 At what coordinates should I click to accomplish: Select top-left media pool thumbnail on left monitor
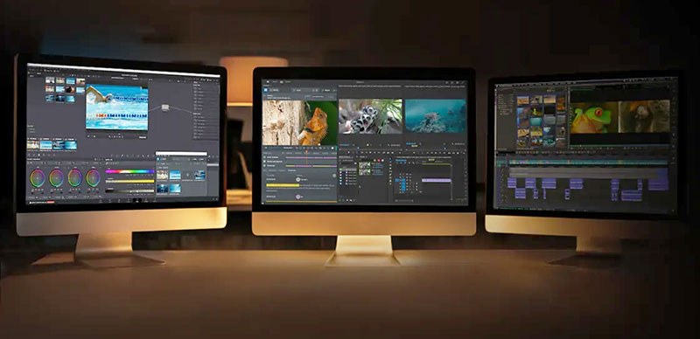[50, 80]
